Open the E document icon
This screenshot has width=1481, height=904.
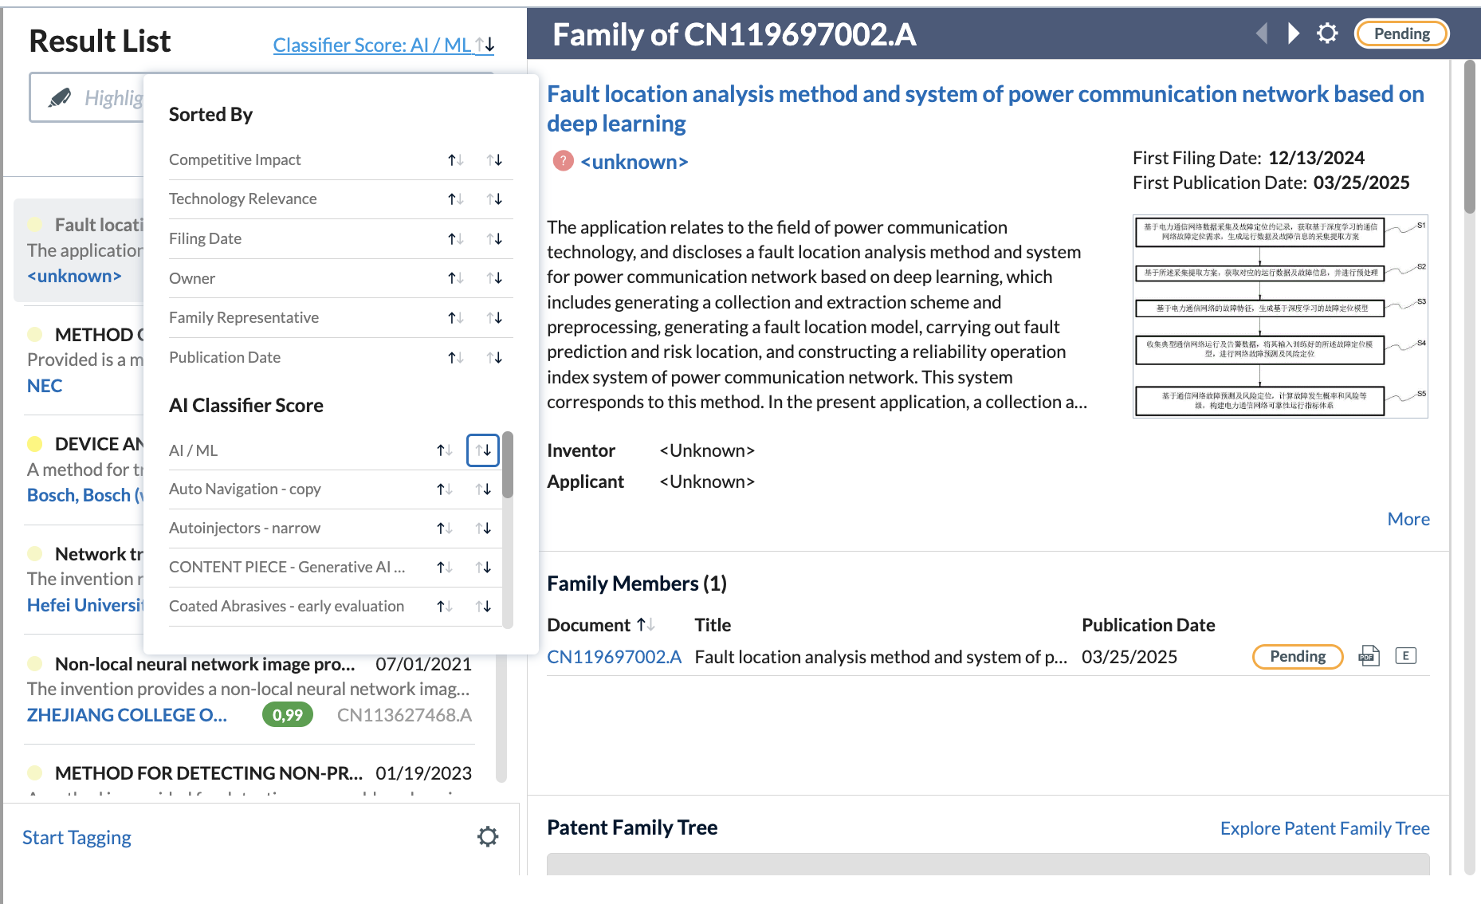coord(1406,656)
